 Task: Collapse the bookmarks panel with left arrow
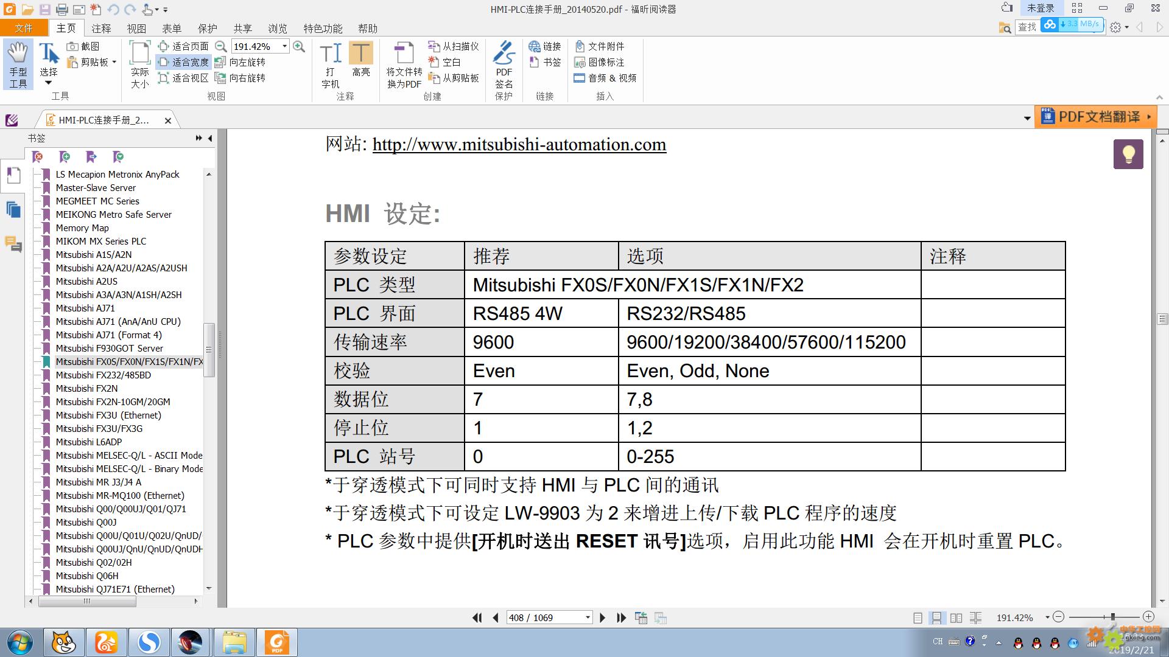(x=210, y=138)
